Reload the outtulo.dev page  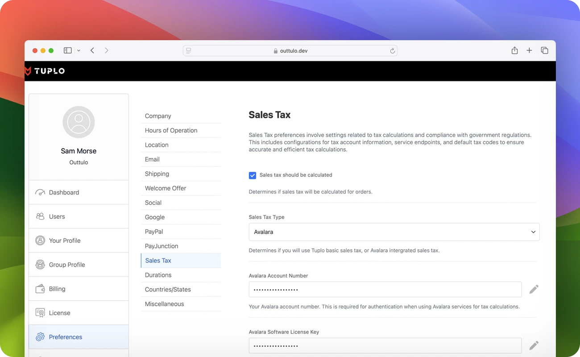click(392, 51)
